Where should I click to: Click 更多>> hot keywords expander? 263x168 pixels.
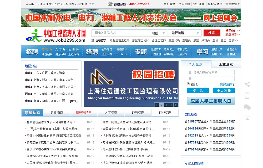tap(233, 40)
